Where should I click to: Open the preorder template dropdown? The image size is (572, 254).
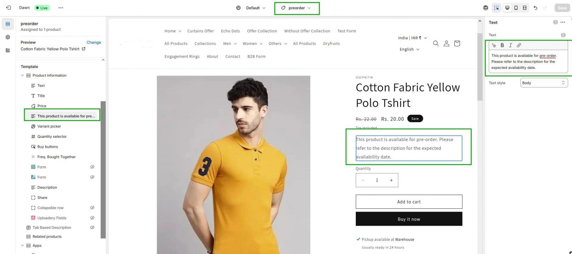tap(296, 8)
